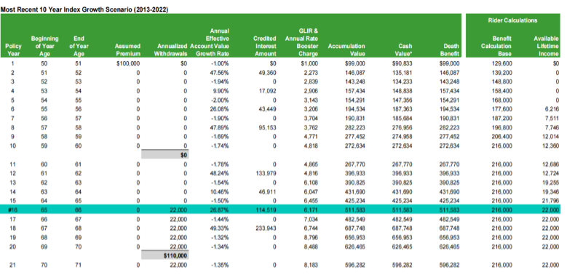Click the Policy Year column header
This screenshot has width=575, height=275.
pyautogui.click(x=13, y=50)
